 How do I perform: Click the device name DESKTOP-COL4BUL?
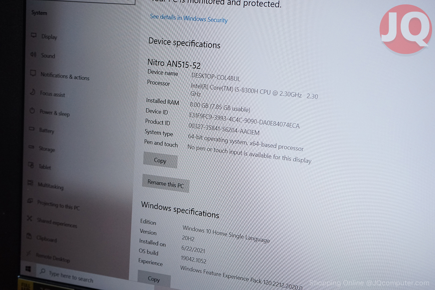coord(216,77)
